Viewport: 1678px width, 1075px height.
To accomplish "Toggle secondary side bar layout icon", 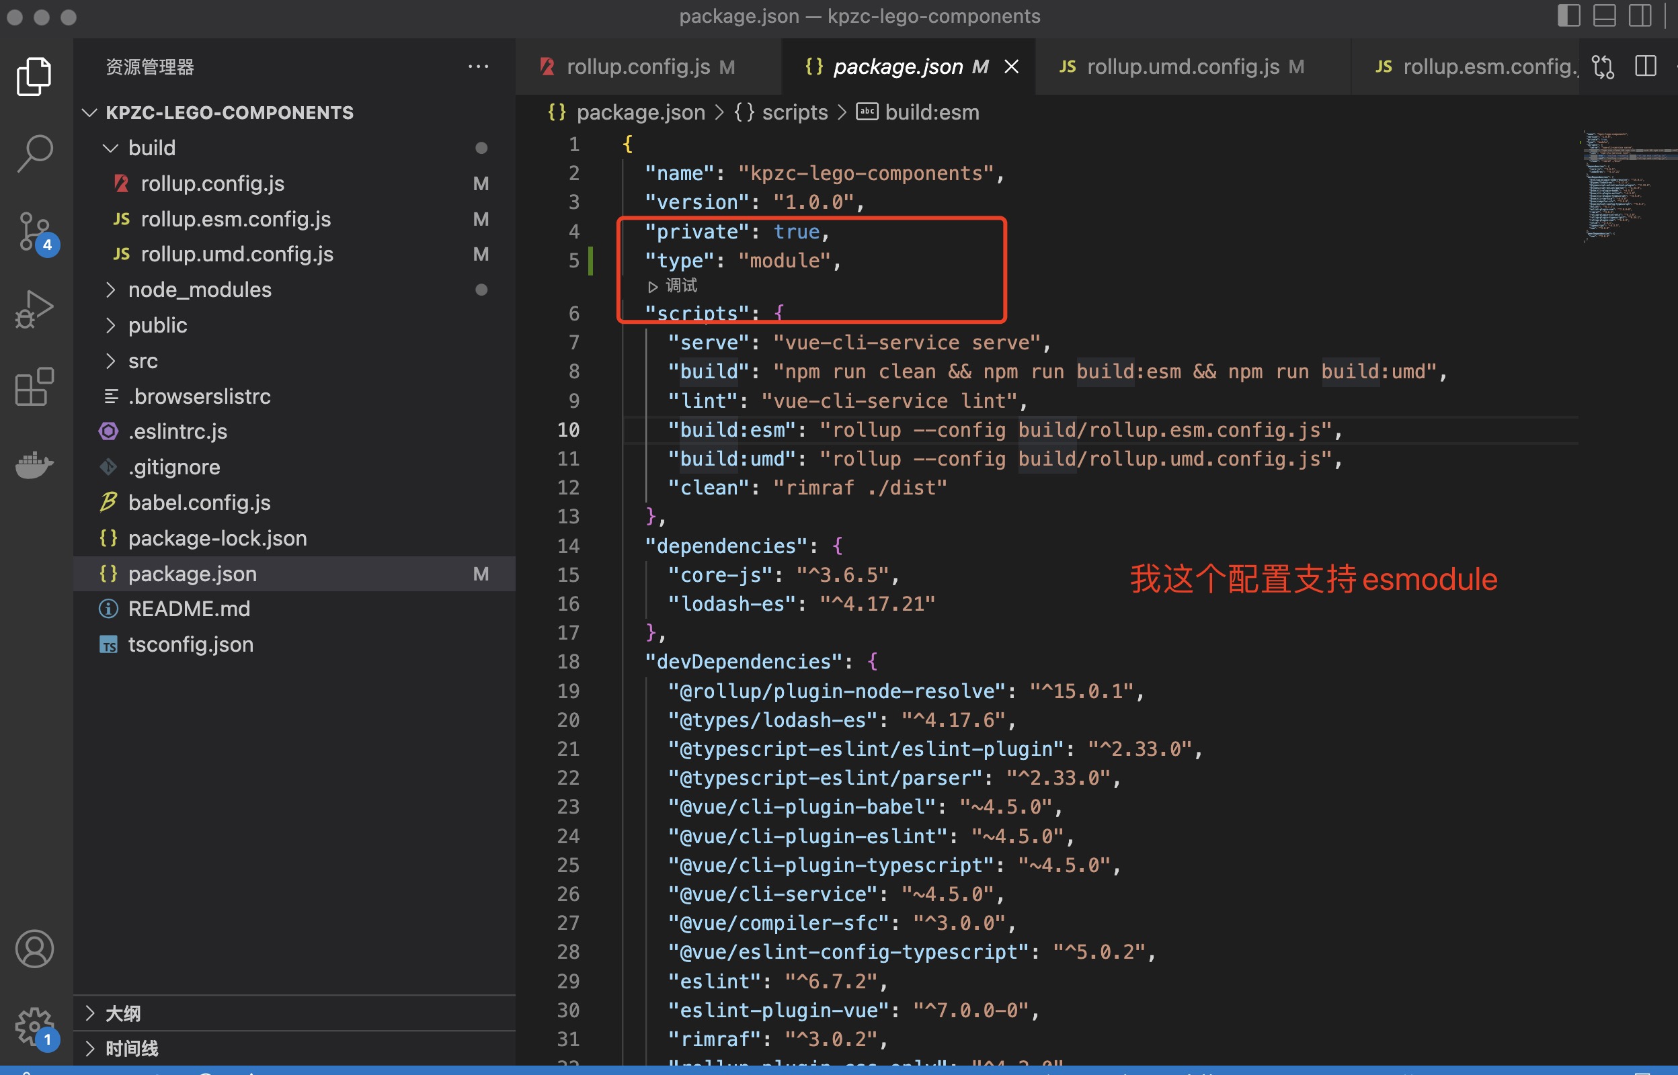I will (1640, 15).
